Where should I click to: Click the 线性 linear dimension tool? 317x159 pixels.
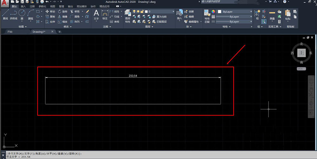click(115, 11)
